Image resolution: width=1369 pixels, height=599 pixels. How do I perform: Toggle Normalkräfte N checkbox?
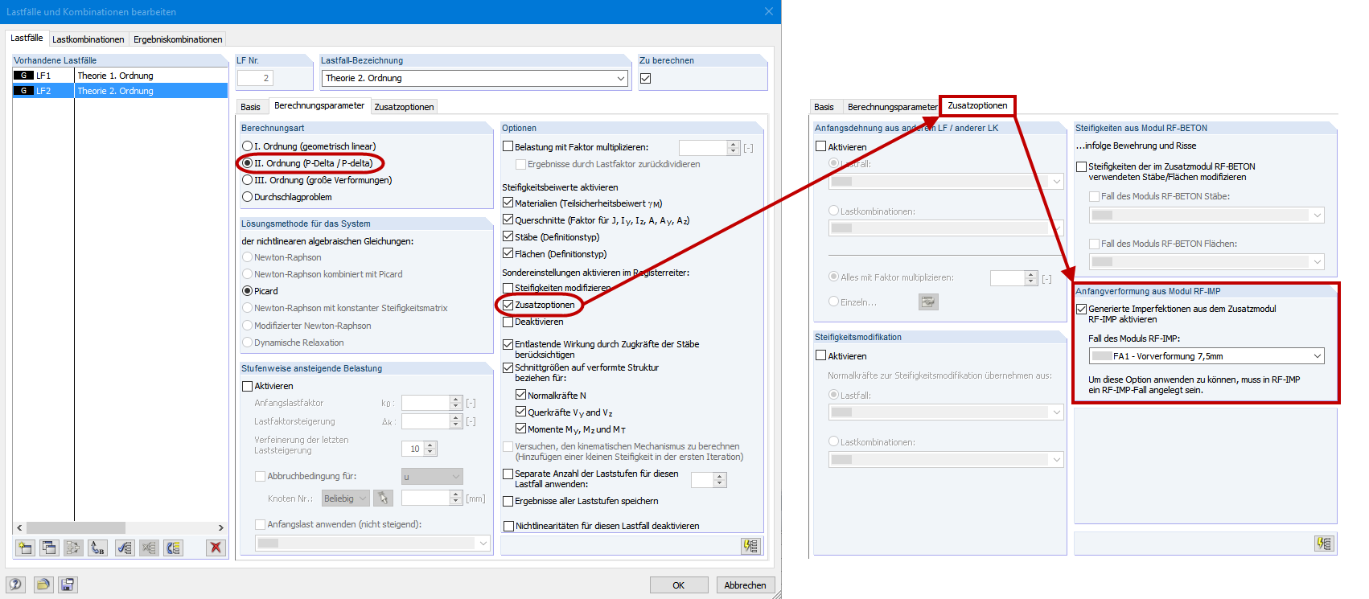(x=520, y=396)
